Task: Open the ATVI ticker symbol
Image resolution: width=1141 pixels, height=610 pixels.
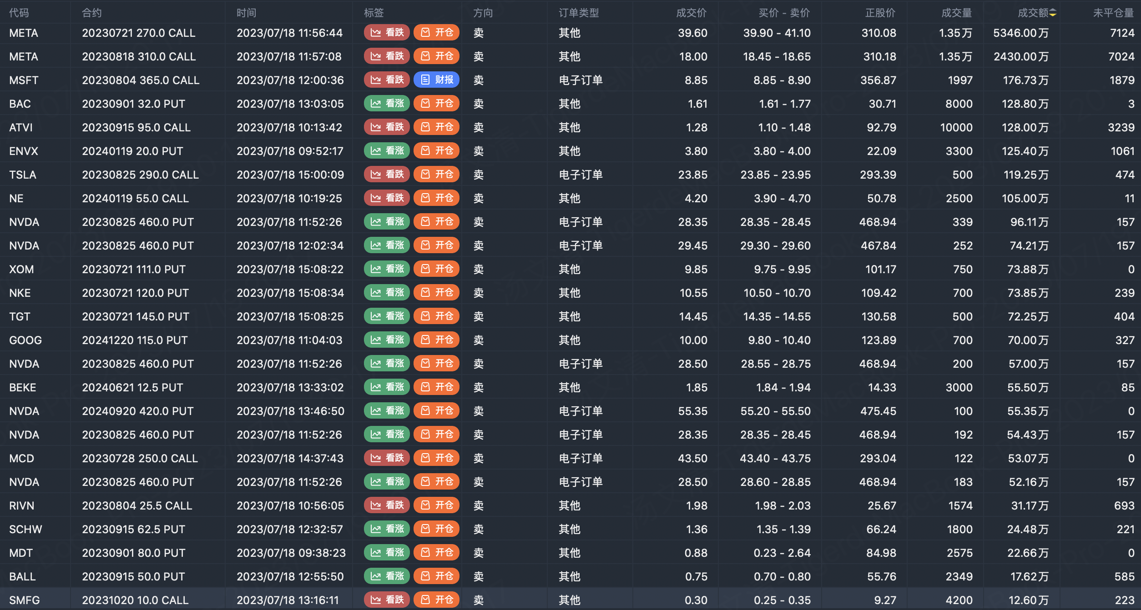Action: (x=21, y=127)
